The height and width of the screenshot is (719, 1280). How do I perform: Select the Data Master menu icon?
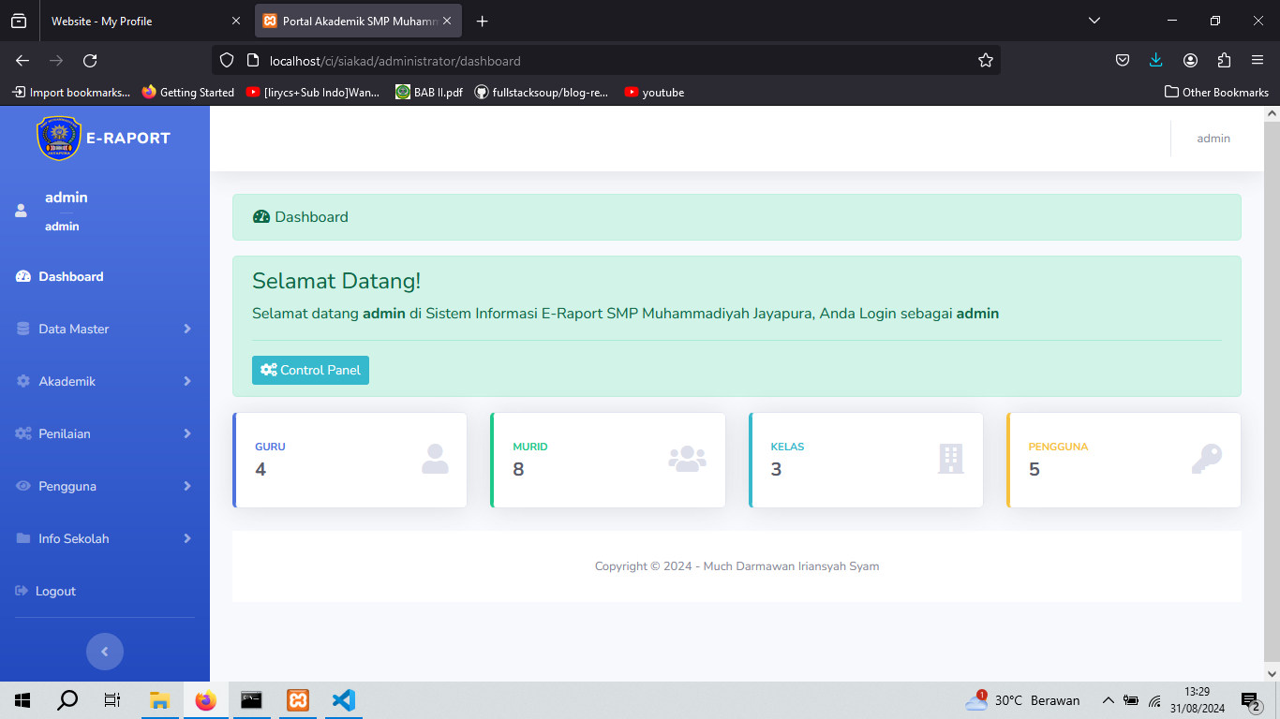pos(21,329)
